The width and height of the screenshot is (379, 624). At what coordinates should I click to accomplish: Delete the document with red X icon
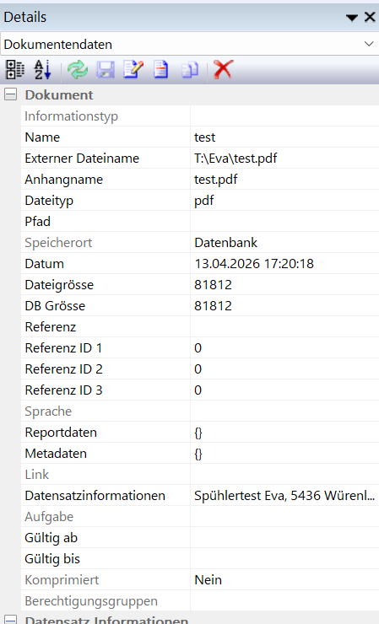pos(223,70)
